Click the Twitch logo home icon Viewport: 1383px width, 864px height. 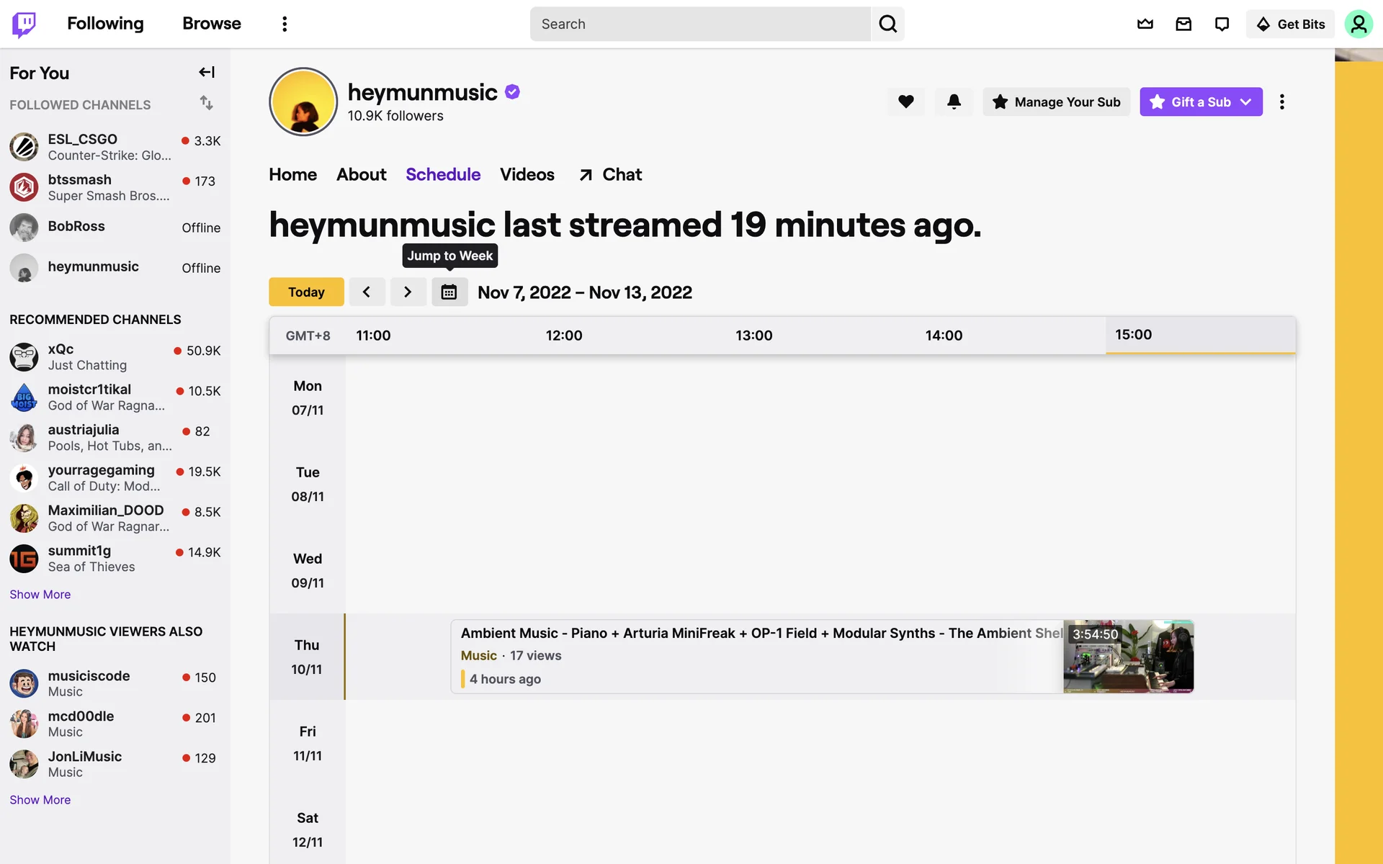click(x=24, y=24)
